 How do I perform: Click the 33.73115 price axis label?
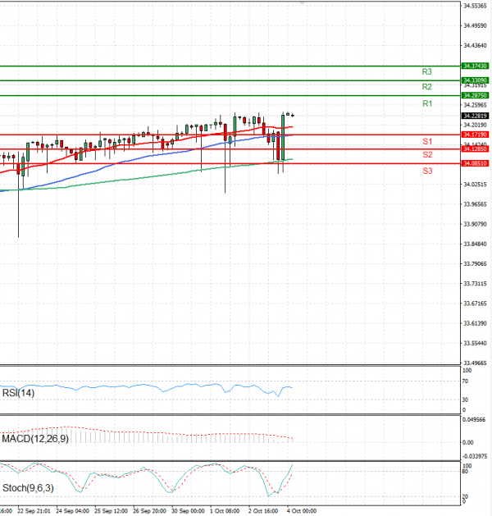[476, 284]
